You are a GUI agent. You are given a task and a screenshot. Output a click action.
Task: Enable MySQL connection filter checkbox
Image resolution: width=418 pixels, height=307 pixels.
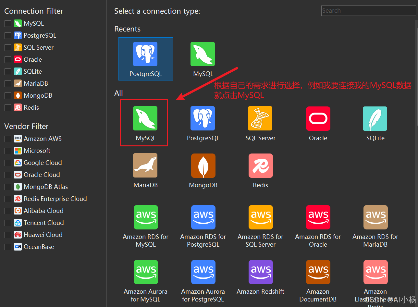pos(8,24)
